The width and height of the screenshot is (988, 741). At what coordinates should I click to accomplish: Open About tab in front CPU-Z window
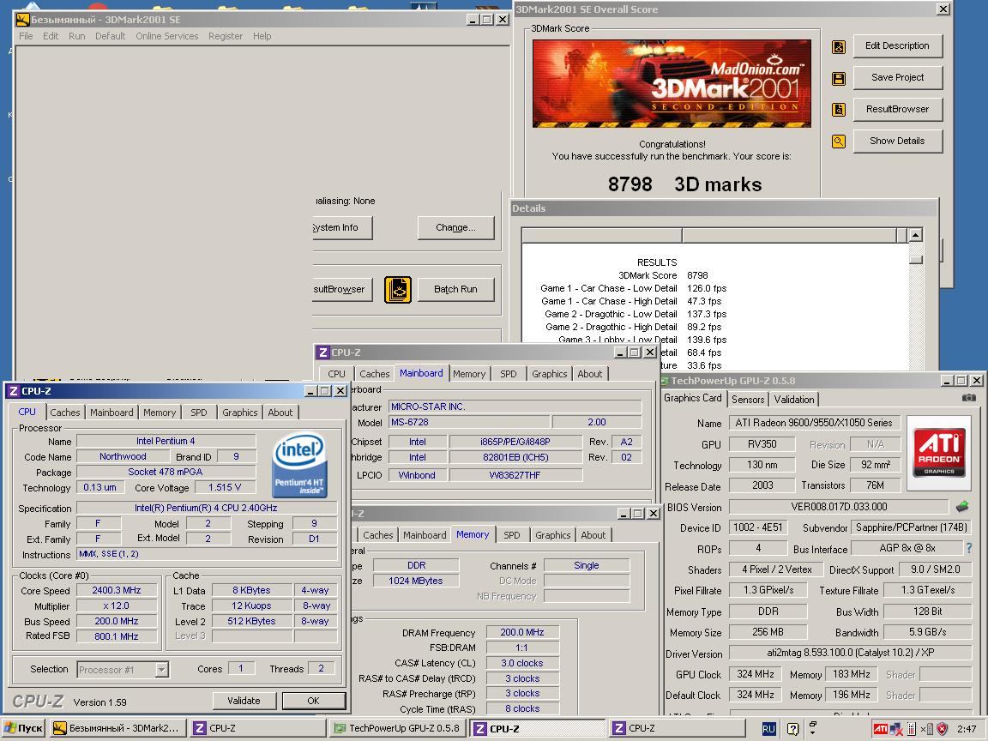280,412
